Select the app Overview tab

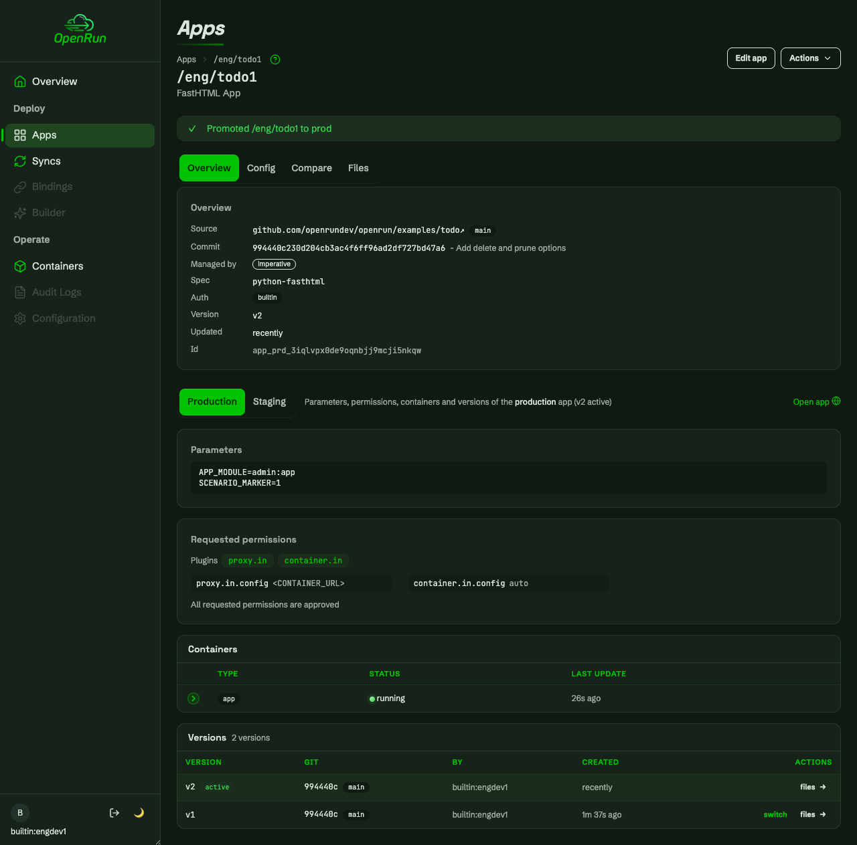[x=209, y=168]
